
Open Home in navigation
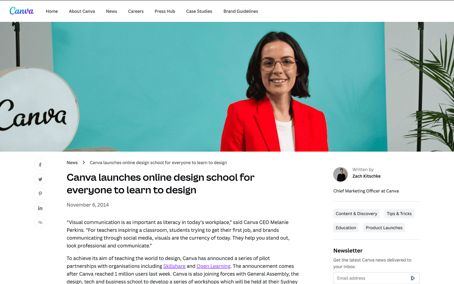pyautogui.click(x=52, y=11)
